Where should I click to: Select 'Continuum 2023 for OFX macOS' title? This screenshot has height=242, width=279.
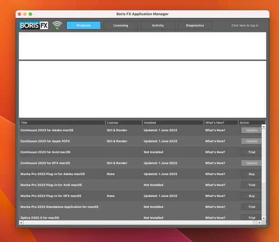coord(45,163)
